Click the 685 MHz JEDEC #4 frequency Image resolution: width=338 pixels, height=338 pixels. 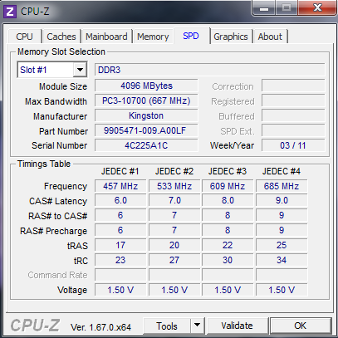point(282,186)
